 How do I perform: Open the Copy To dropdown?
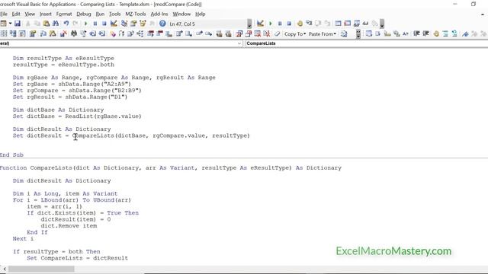[295, 33]
